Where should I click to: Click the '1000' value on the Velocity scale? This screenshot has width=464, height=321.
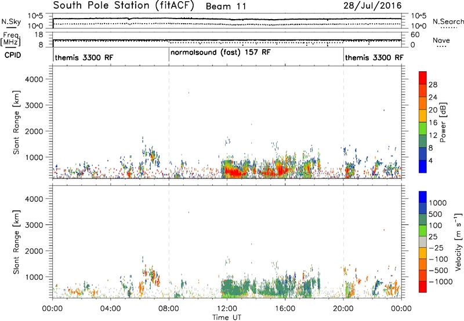[x=438, y=203]
